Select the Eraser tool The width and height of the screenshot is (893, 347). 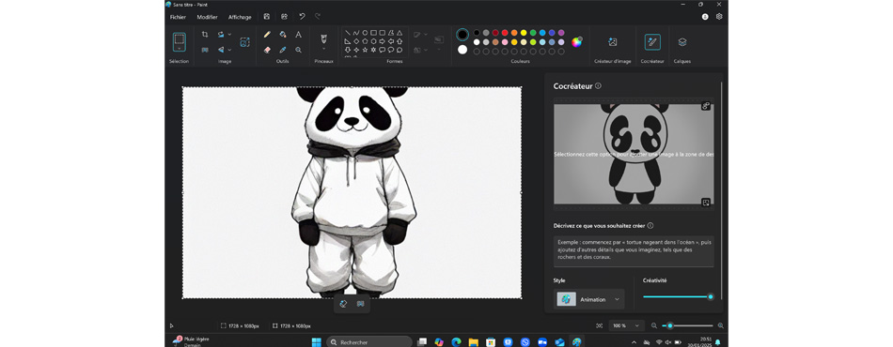(x=267, y=50)
